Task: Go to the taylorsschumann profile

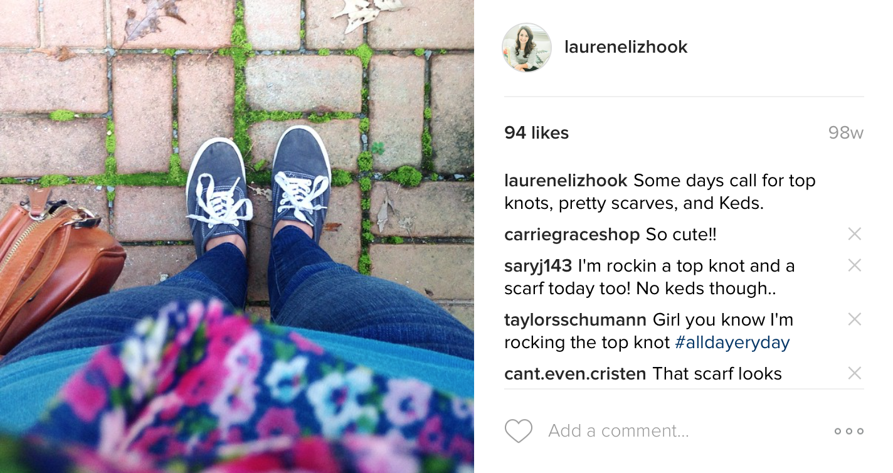Action: tap(575, 320)
